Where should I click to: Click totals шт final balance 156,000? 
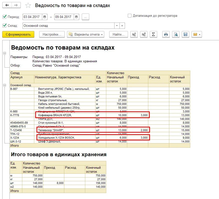coord(100,183)
